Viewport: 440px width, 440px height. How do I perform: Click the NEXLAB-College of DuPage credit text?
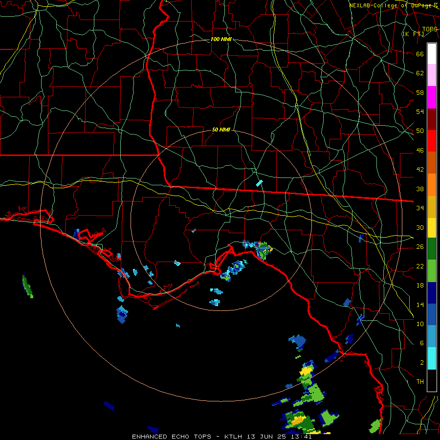393,5
